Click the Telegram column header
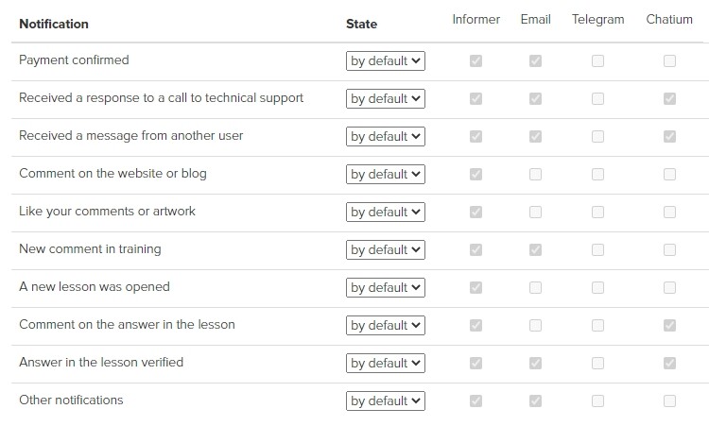Viewport: 709px width, 426px height. (x=597, y=20)
